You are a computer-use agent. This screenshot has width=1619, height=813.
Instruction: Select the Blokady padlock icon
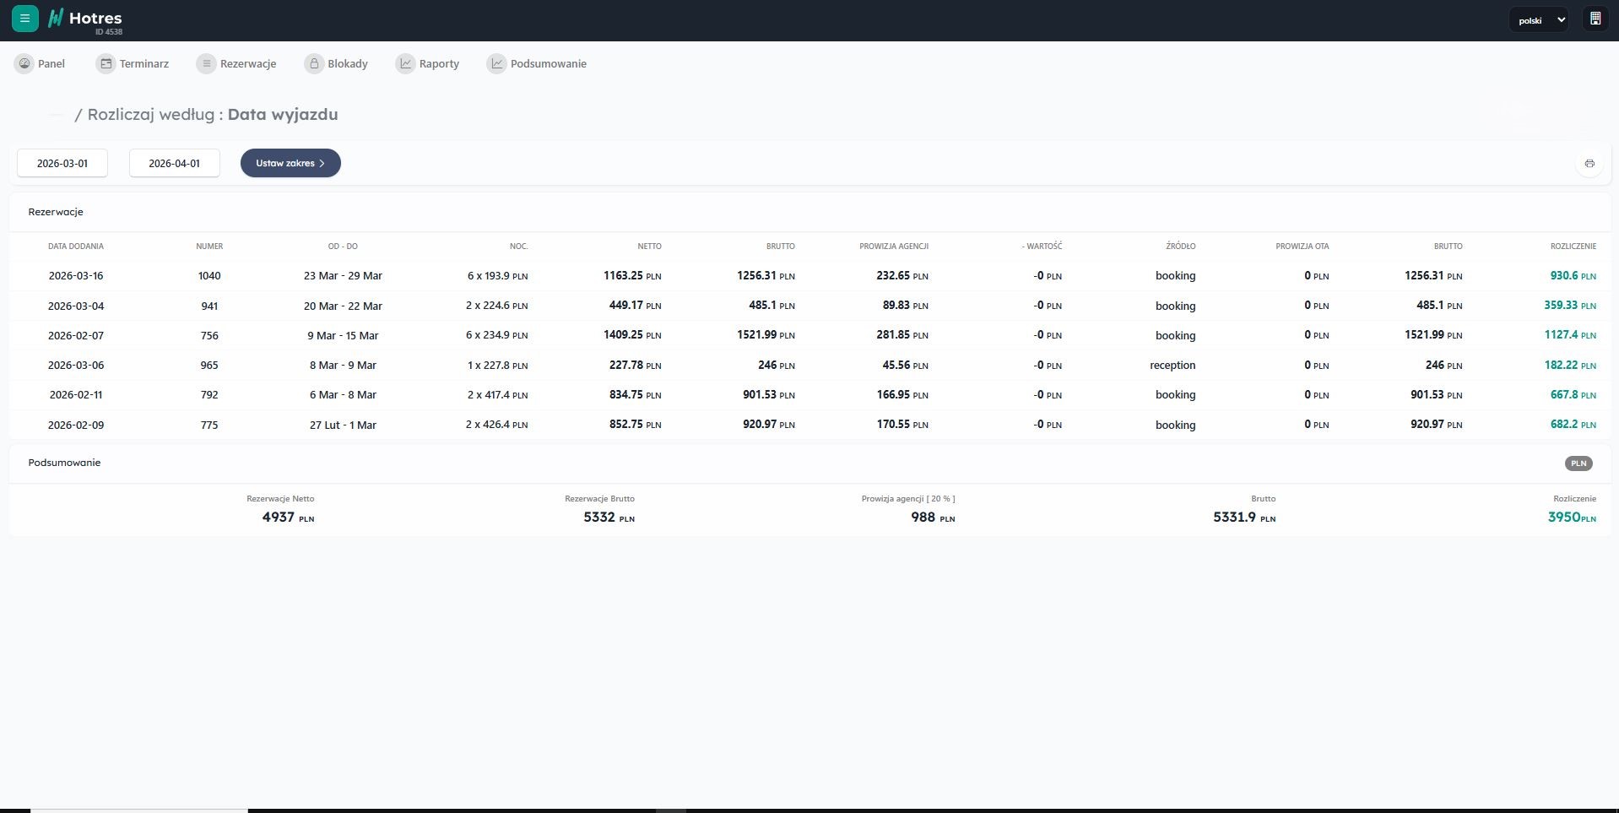coord(314,63)
